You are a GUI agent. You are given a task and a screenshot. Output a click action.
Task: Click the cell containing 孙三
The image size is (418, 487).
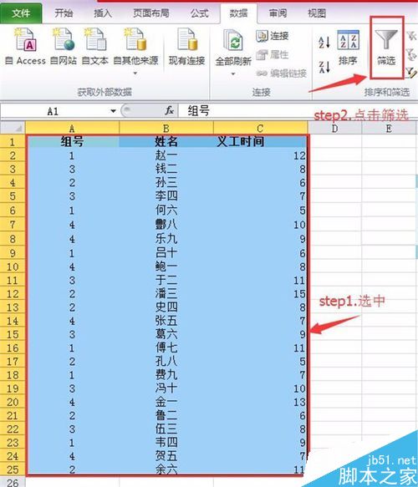coord(166,182)
